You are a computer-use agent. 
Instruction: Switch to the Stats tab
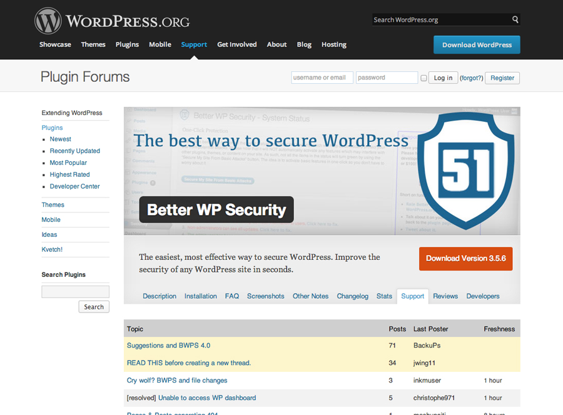pos(384,296)
